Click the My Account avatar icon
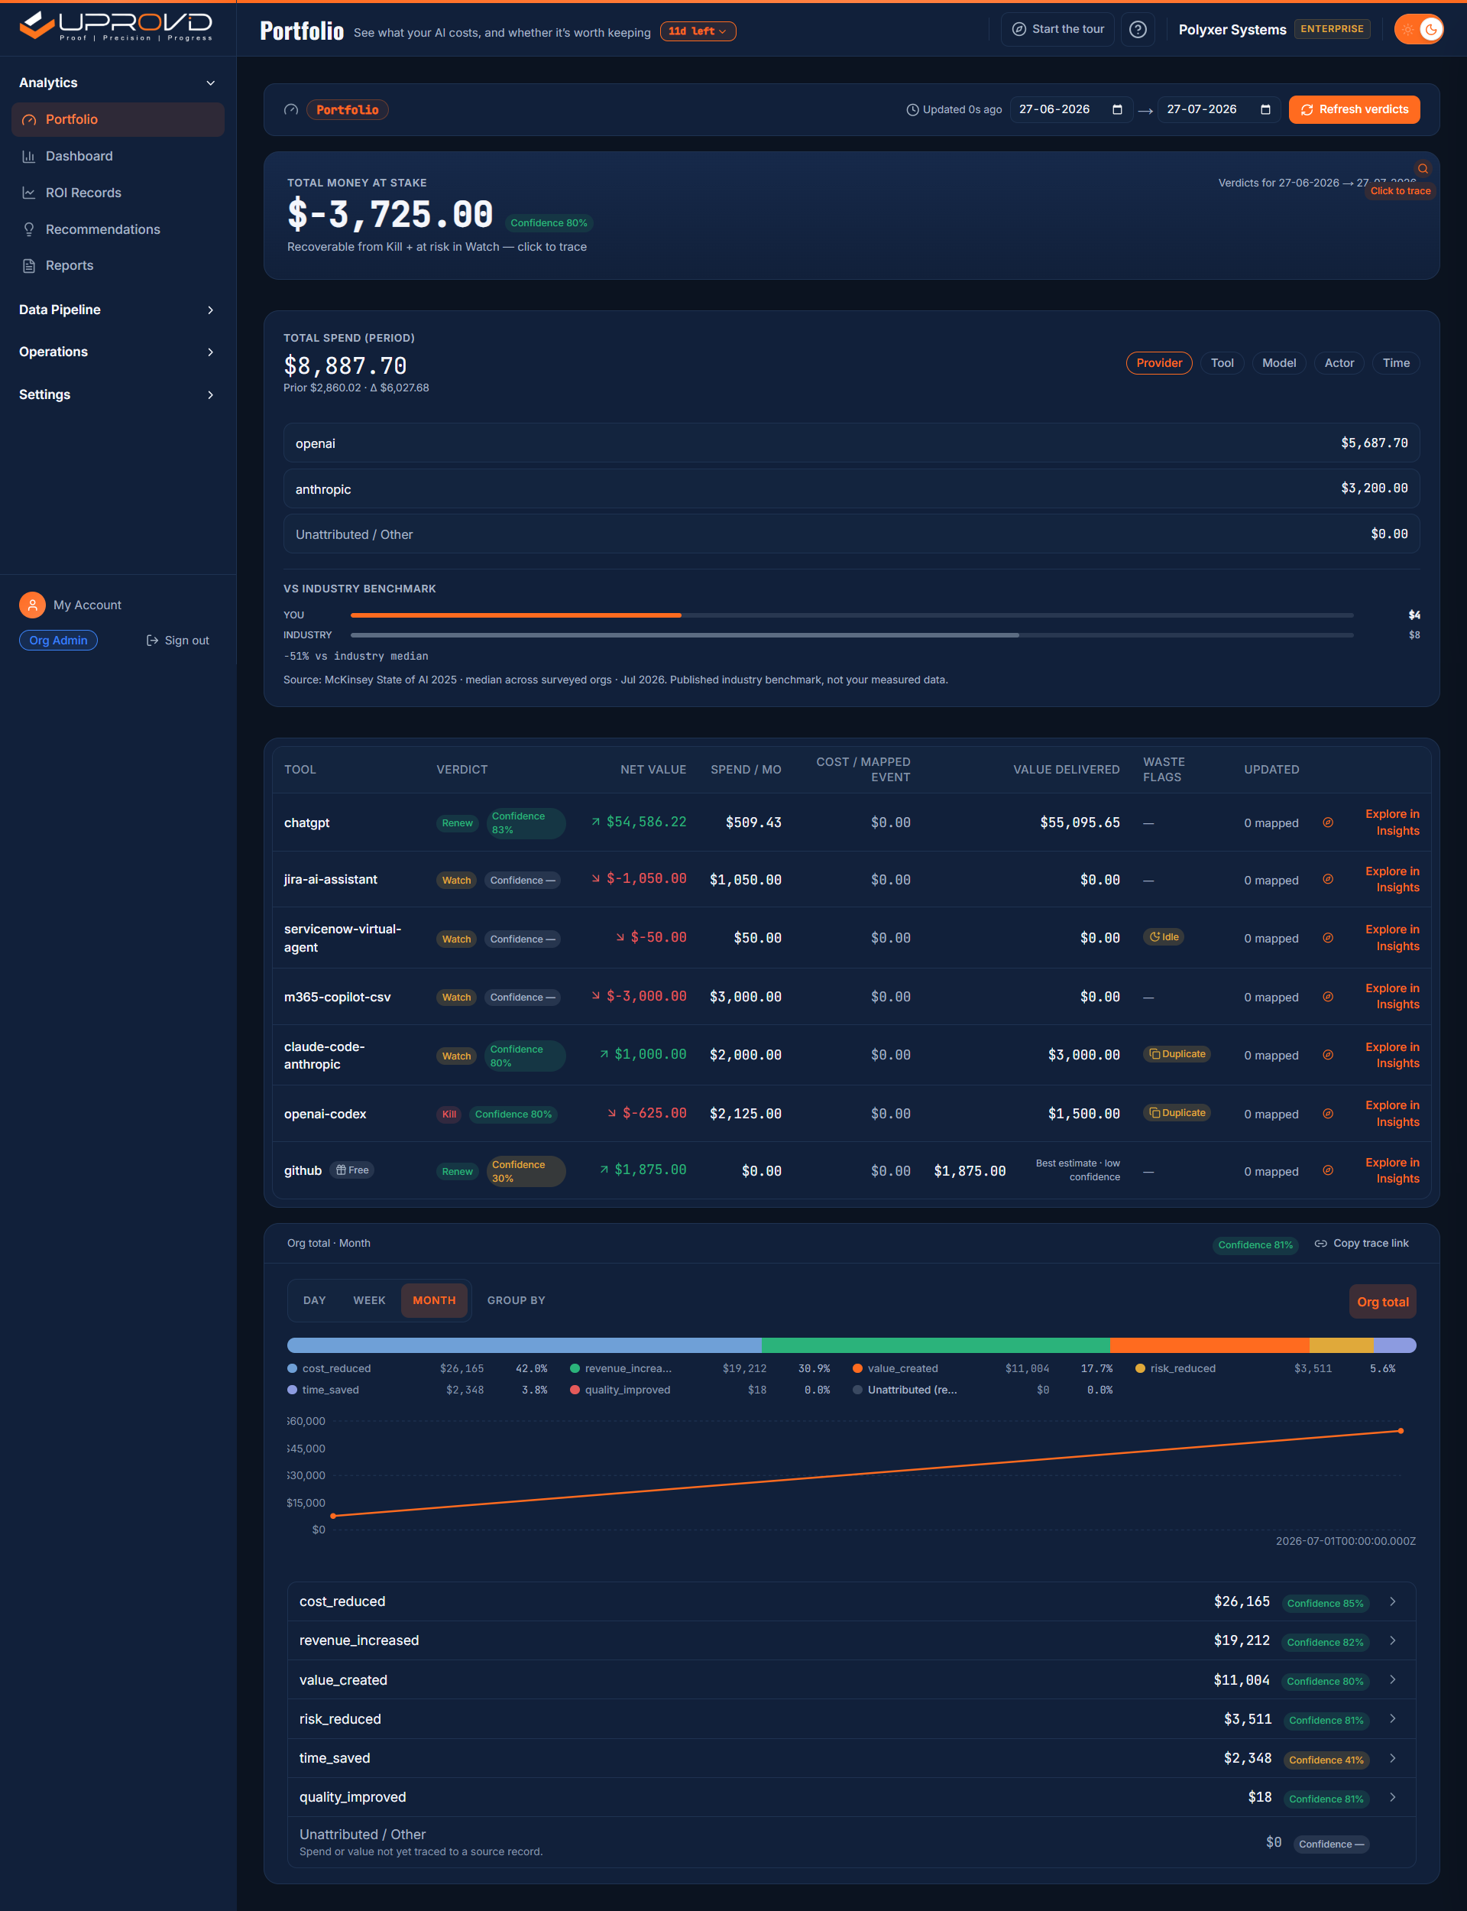This screenshot has height=1911, width=1467. (x=32, y=605)
